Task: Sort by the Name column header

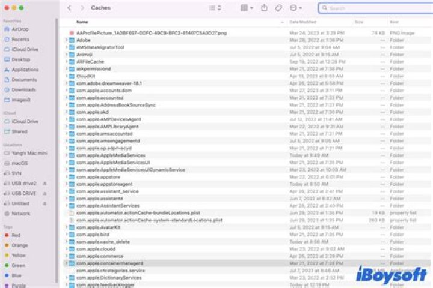Action: click(x=82, y=22)
